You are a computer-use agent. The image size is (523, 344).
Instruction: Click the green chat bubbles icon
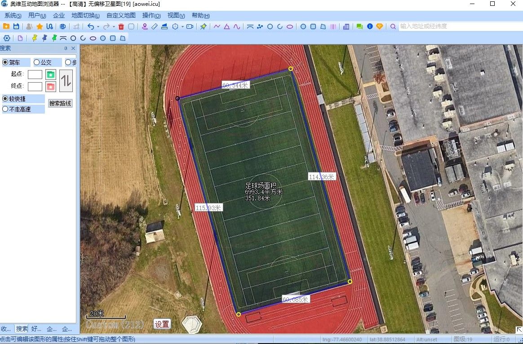[x=359, y=26]
